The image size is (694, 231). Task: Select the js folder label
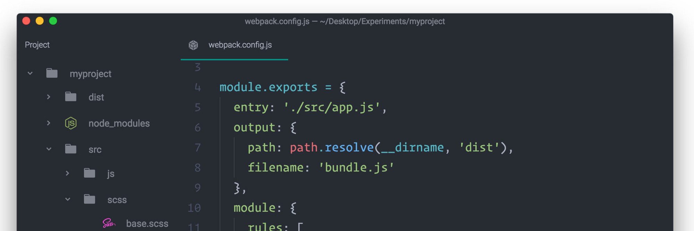pyautogui.click(x=111, y=174)
